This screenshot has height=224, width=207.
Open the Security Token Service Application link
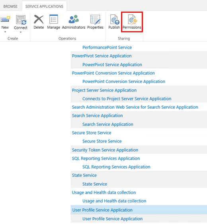click(105, 150)
